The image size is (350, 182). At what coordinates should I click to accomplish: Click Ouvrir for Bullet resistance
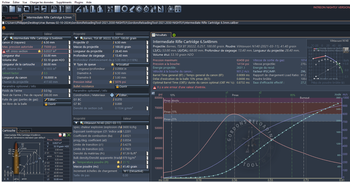coord(132,86)
